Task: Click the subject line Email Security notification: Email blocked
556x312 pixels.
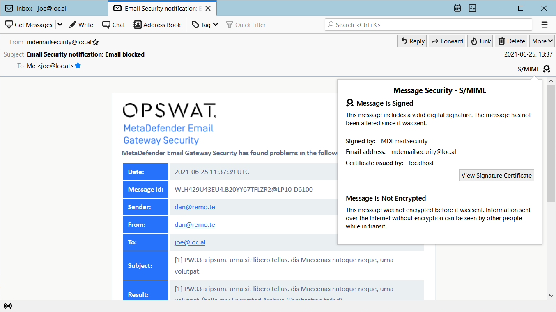Action: [85, 54]
